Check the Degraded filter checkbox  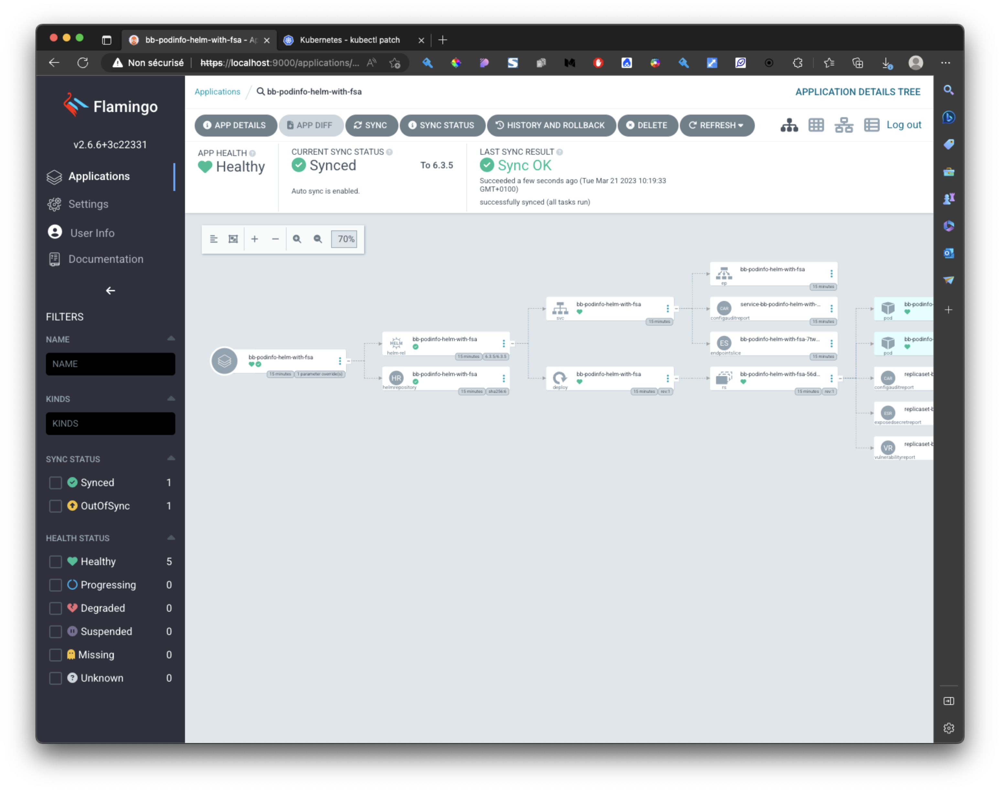coord(56,608)
